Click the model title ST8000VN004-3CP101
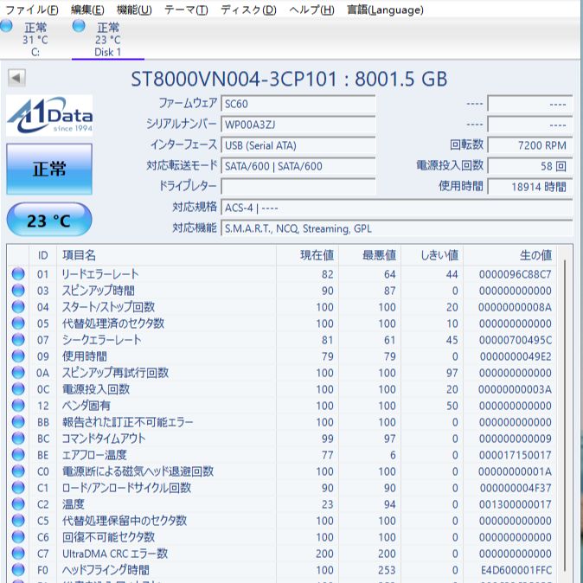This screenshot has width=583, height=583. [x=234, y=79]
